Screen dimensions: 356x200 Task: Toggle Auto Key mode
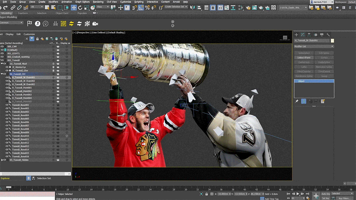[326, 194]
